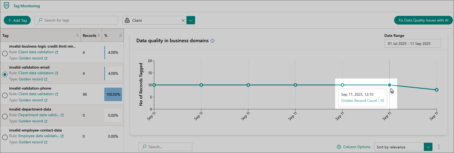Open external link icon next to Department data validation

point(62,115)
